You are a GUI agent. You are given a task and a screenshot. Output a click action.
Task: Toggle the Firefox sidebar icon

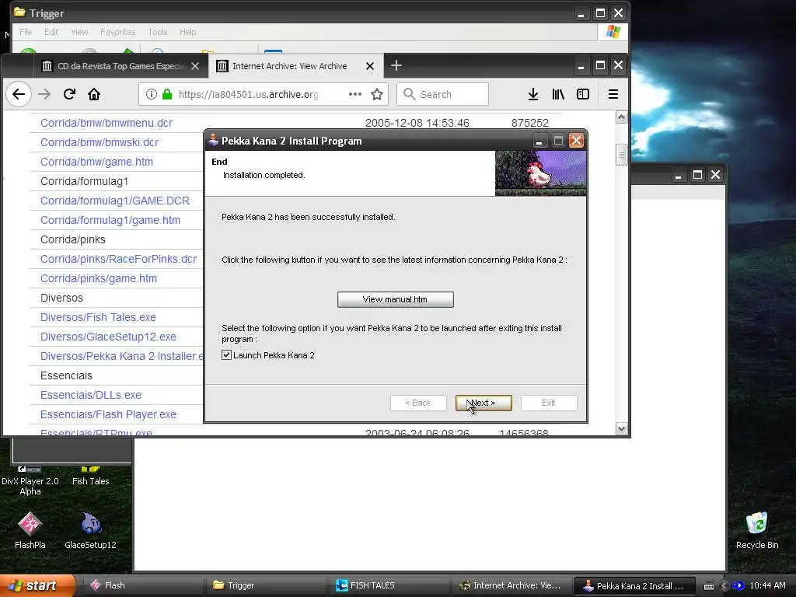[x=583, y=94]
